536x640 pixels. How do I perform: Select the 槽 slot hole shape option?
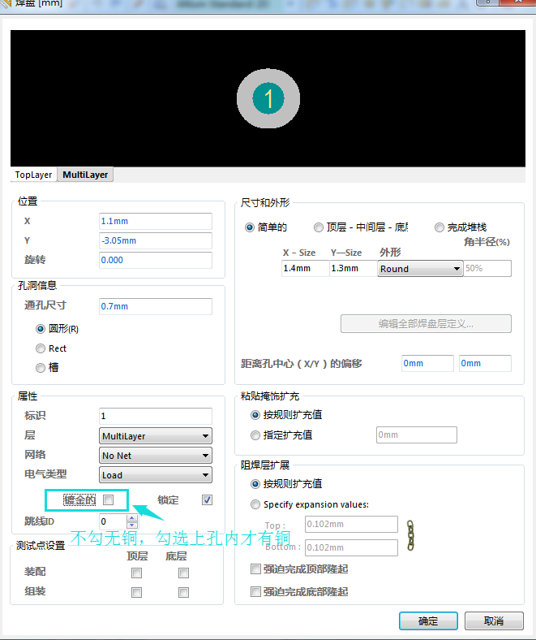[41, 368]
